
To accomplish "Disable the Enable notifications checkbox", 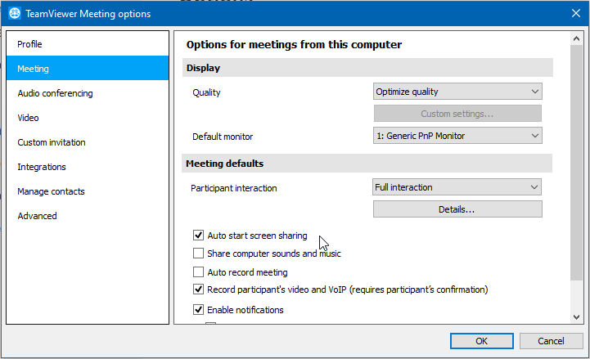I will pos(198,310).
